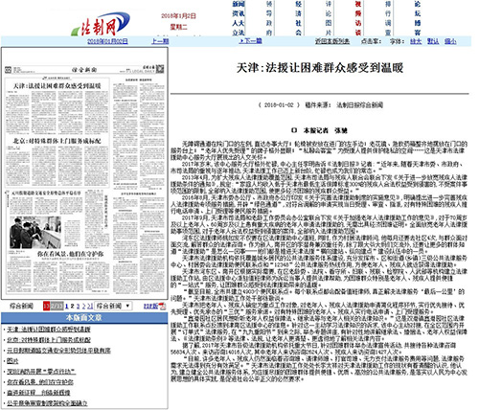Viewport: 479px width, 410px height.
Task: Click the 法制网 site logo
Action: point(101,24)
